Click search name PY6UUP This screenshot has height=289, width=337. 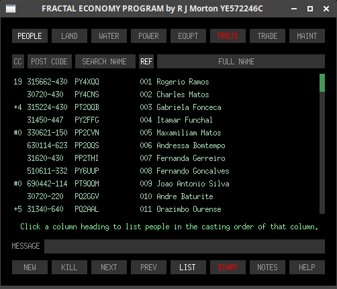click(x=87, y=171)
